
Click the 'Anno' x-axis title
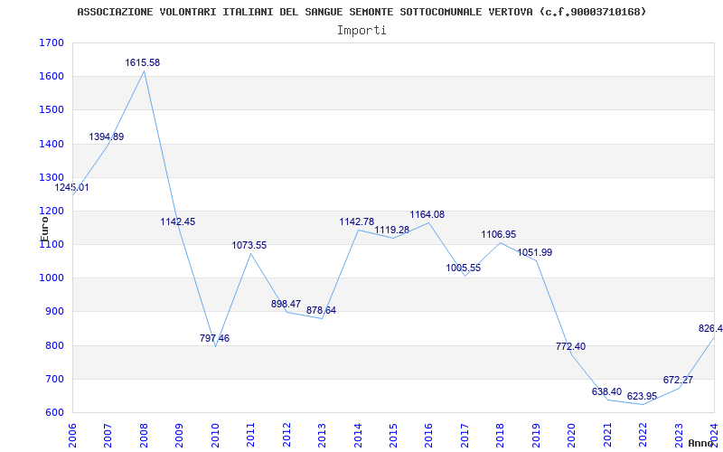coord(701,443)
